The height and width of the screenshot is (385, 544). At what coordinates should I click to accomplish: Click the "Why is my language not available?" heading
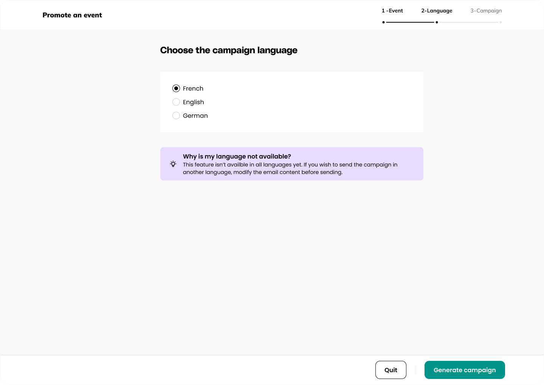point(237,156)
